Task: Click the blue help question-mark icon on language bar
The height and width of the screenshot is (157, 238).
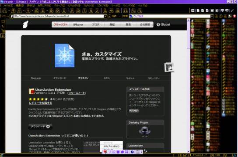Action: coord(132,152)
